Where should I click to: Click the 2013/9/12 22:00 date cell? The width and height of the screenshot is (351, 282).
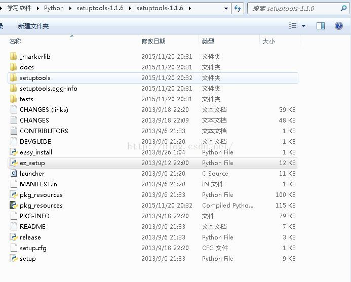pos(165,163)
